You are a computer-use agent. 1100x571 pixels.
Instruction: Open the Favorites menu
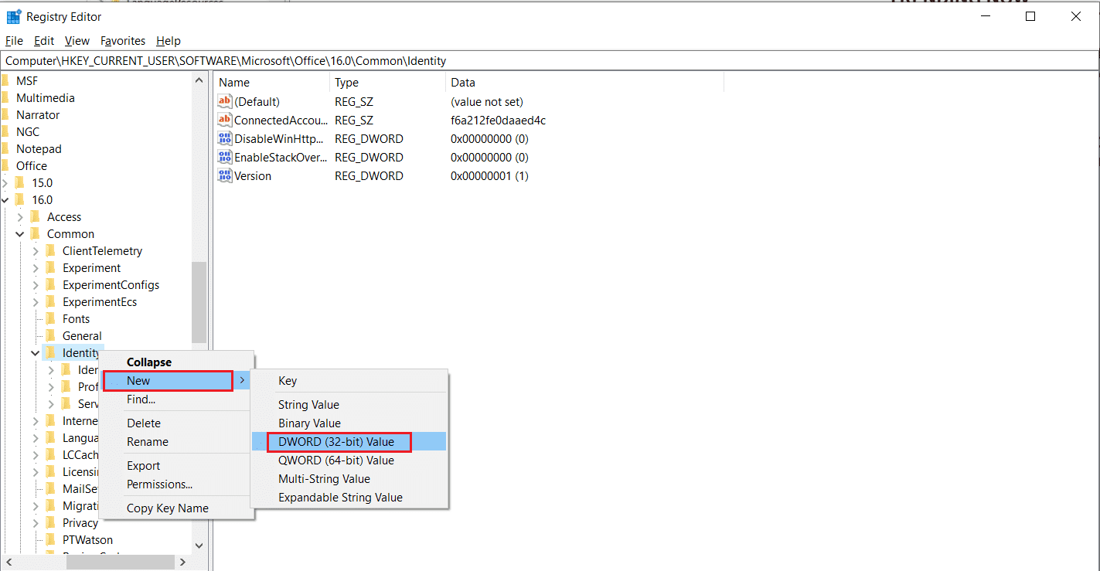click(122, 41)
